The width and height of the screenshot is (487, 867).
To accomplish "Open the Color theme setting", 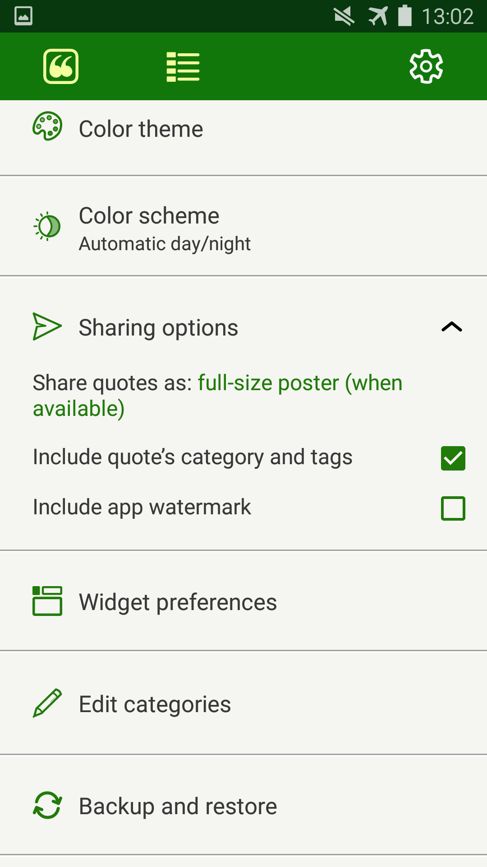I will pyautogui.click(x=141, y=129).
